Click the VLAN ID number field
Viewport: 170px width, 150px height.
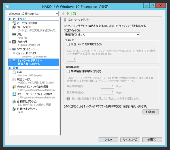point(71,59)
